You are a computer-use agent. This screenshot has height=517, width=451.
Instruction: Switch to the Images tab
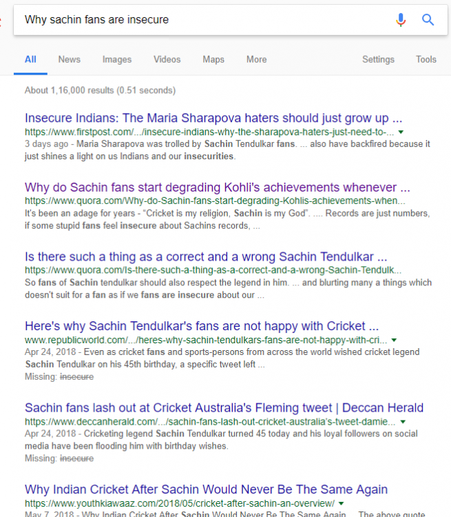tap(116, 59)
